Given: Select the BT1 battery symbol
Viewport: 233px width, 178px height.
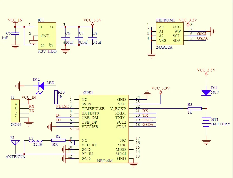Looking at the screenshot, I should point(206,123).
